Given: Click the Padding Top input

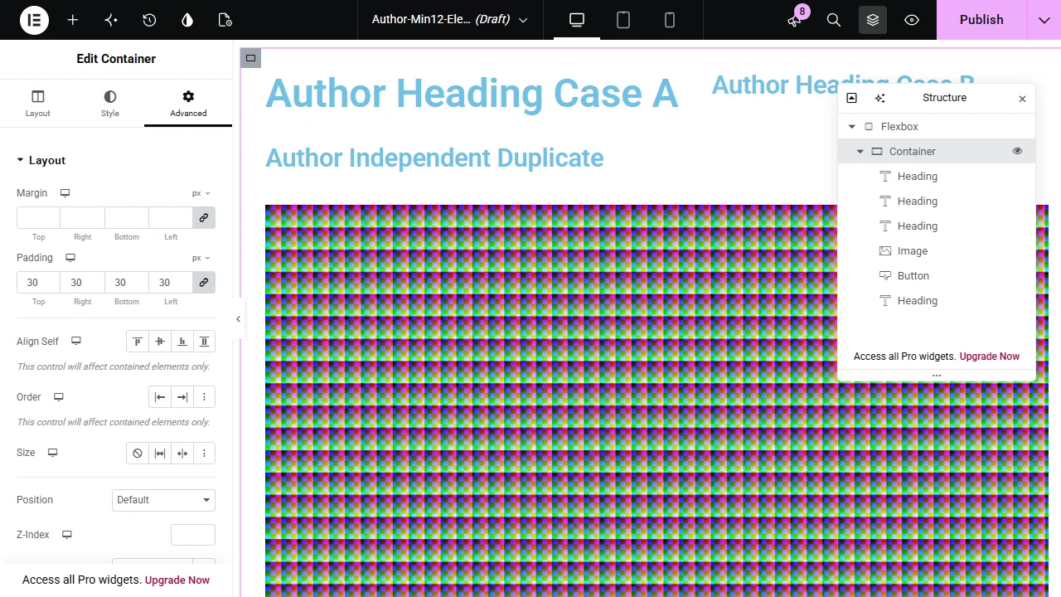Looking at the screenshot, I should coord(38,282).
